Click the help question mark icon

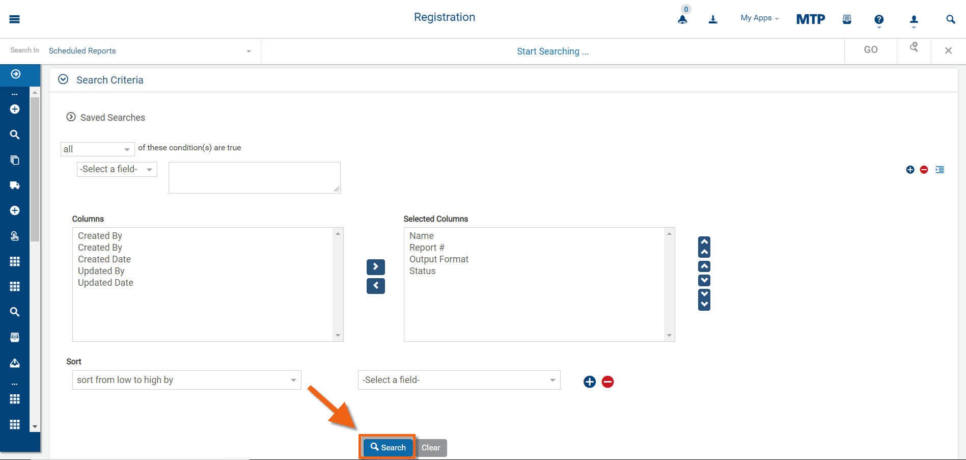(x=879, y=20)
